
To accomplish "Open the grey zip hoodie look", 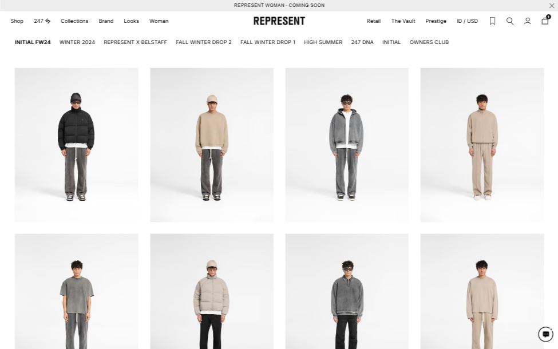I will pyautogui.click(x=347, y=145).
